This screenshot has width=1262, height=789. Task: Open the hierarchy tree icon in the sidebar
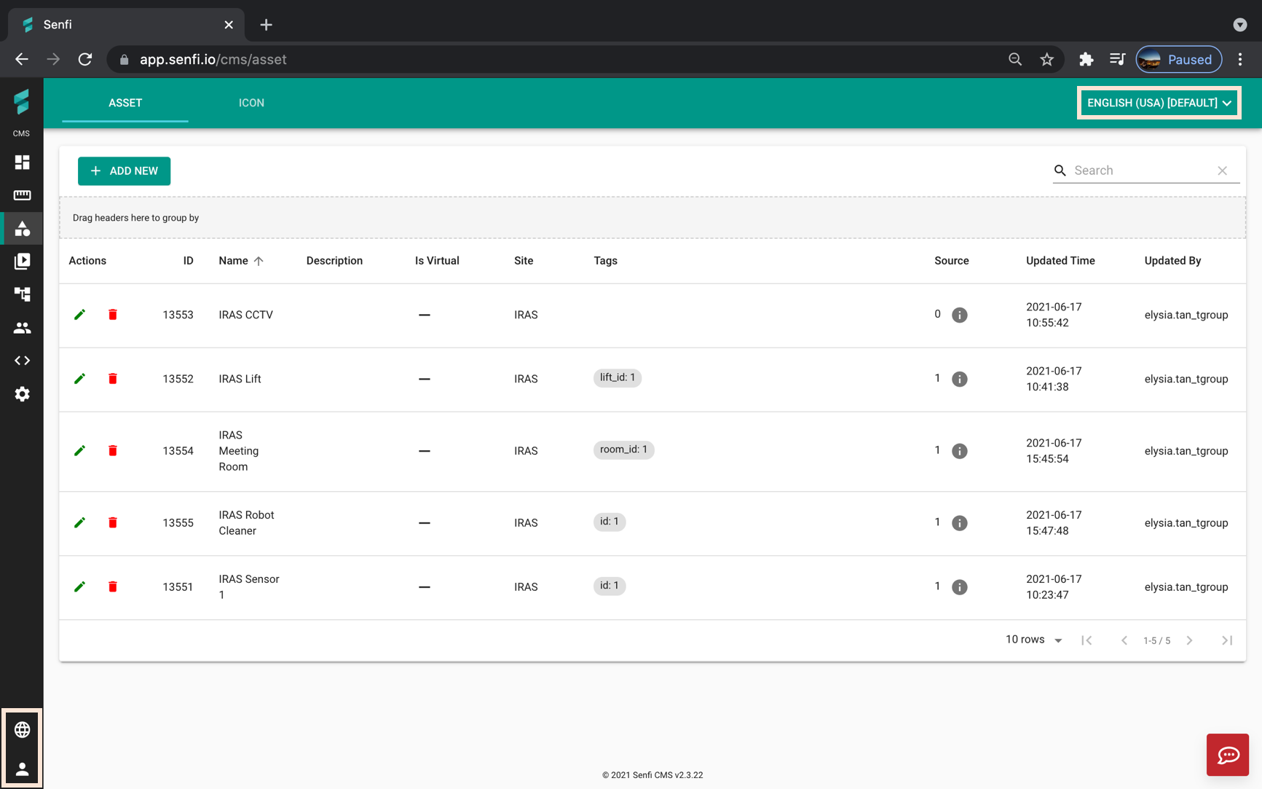(x=22, y=294)
